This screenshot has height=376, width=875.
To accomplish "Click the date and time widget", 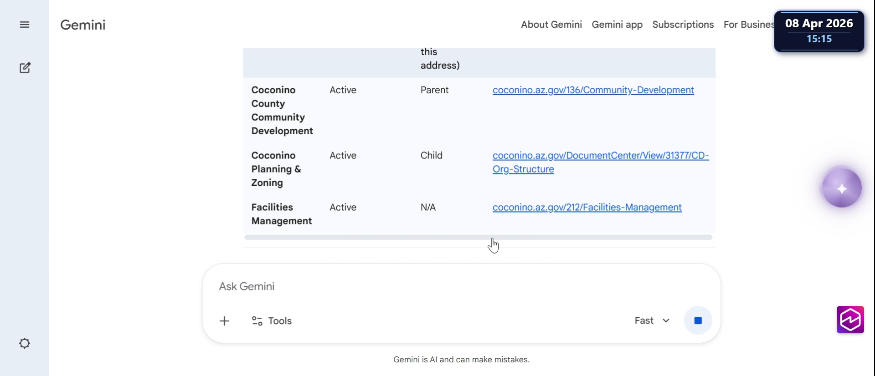I will coord(819,31).
